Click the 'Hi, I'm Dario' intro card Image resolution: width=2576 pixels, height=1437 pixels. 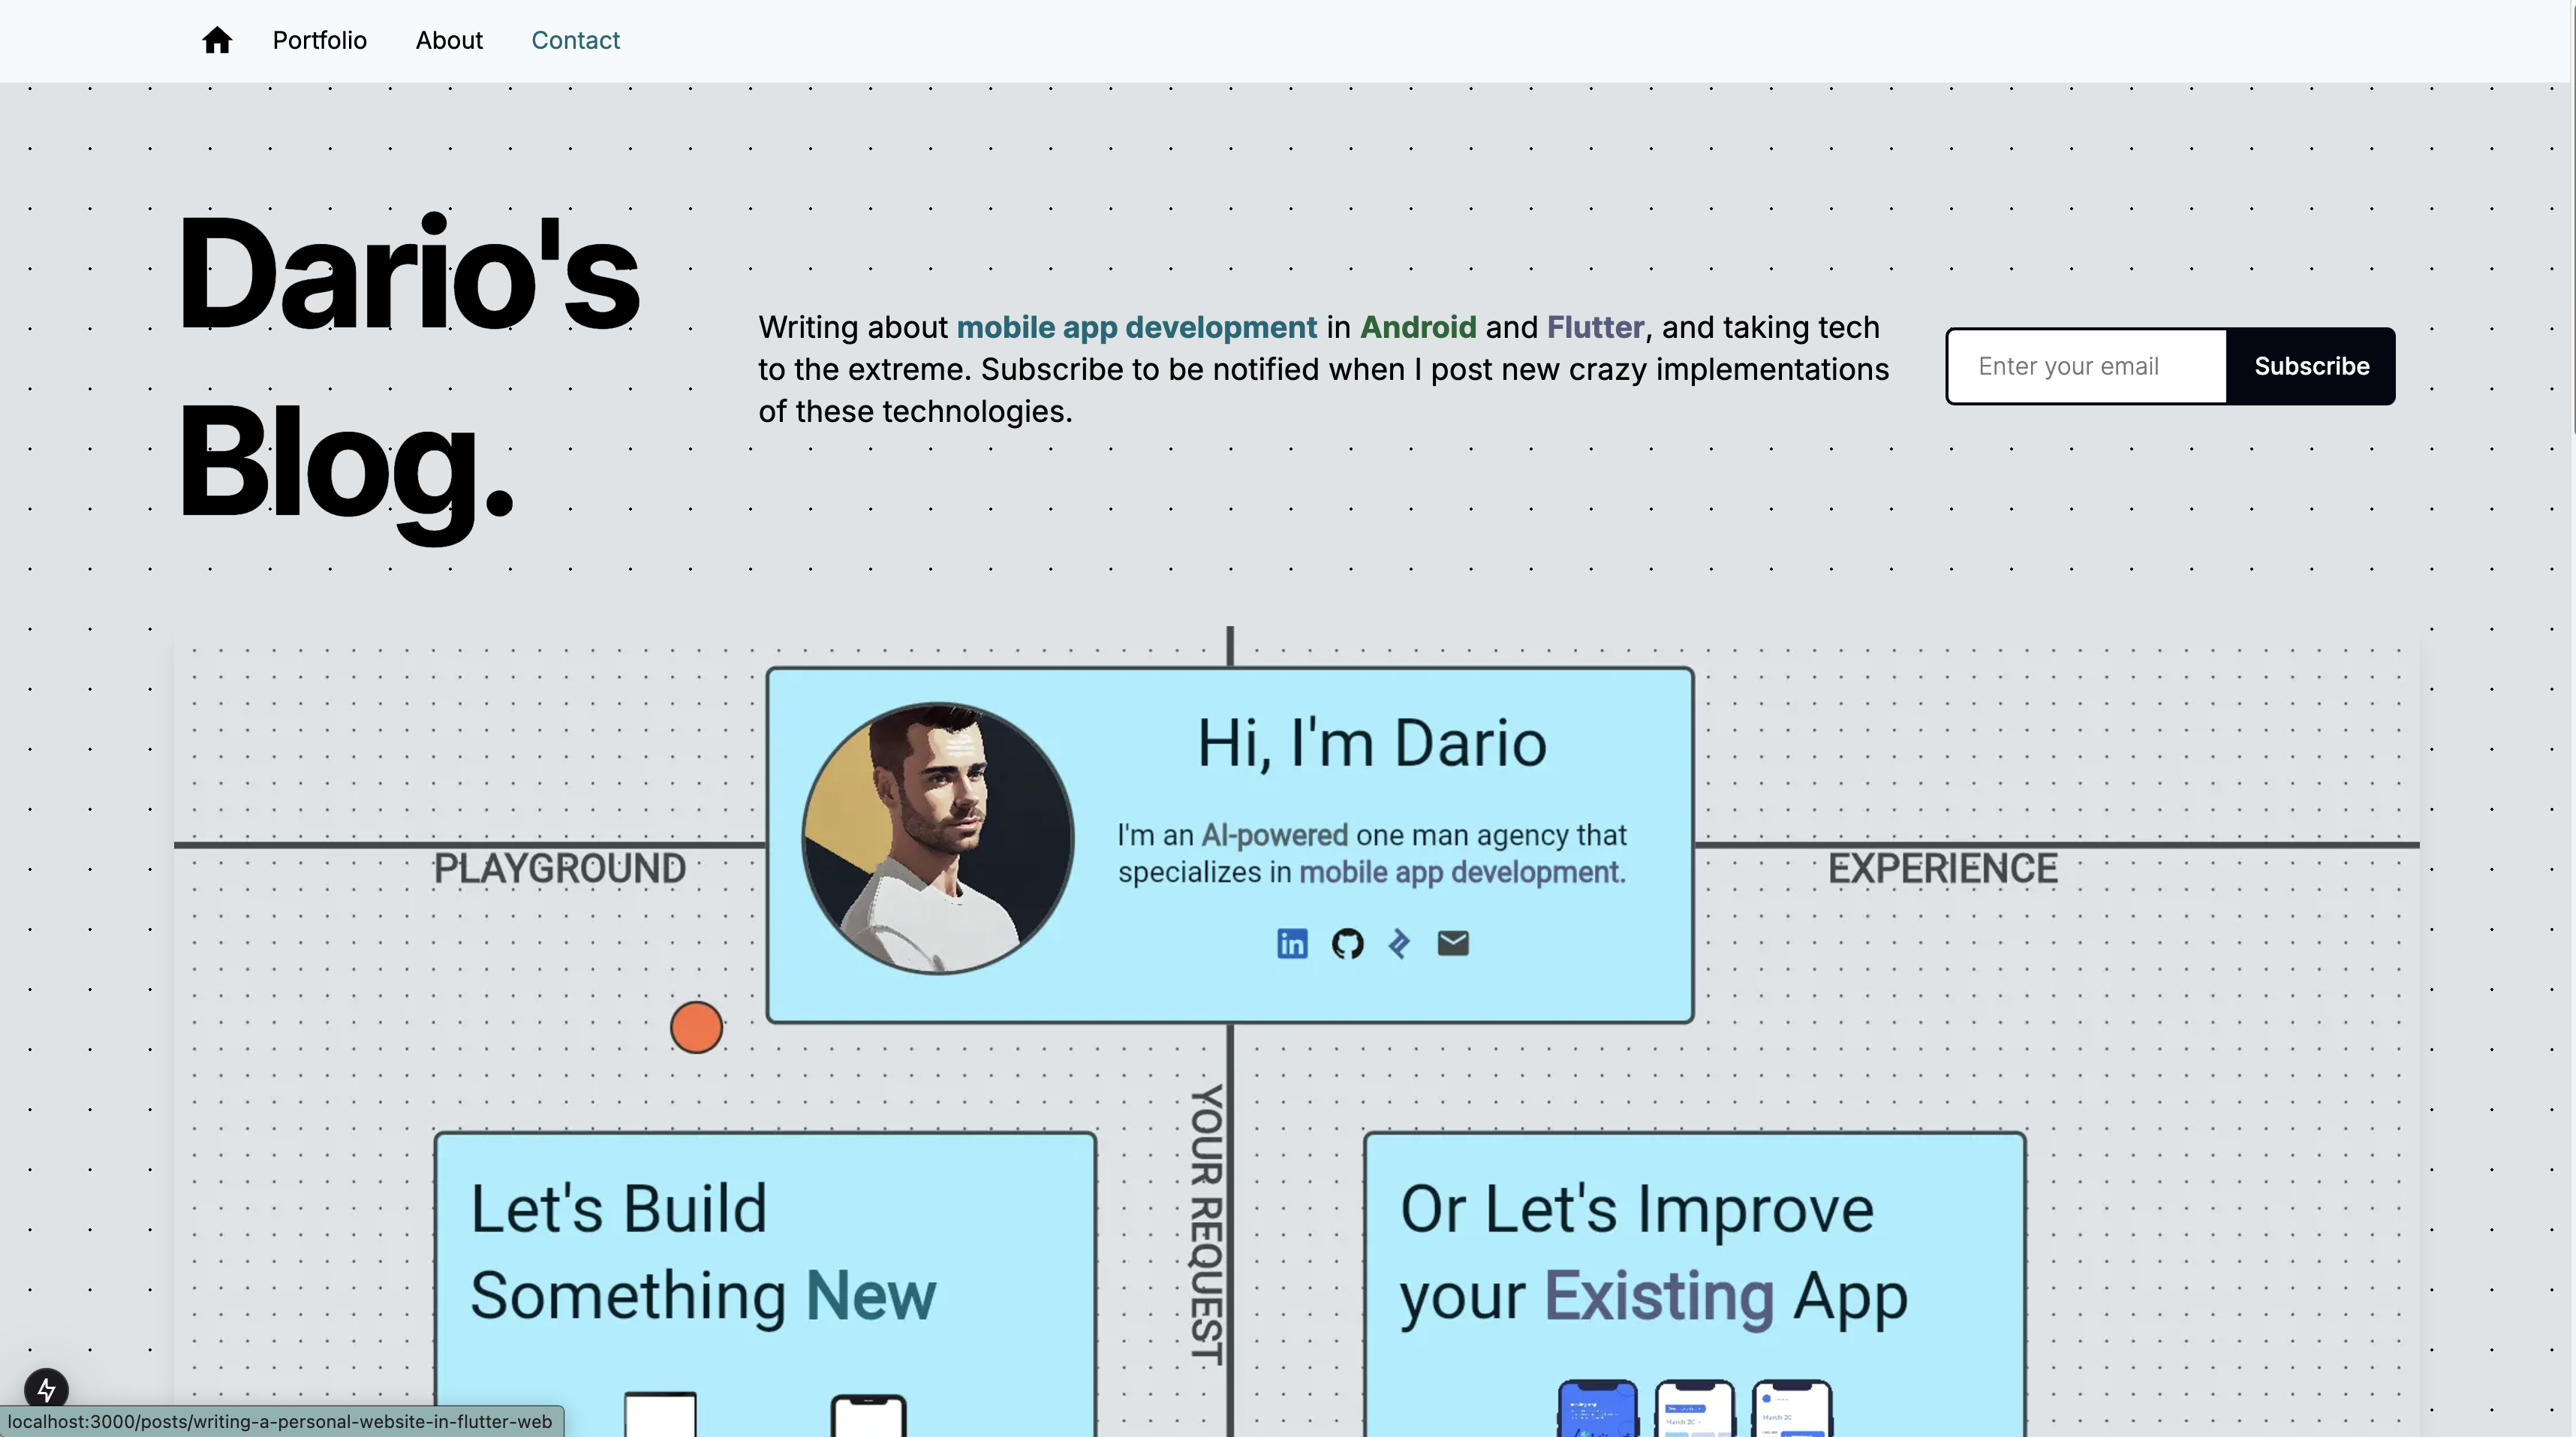click(x=1229, y=845)
